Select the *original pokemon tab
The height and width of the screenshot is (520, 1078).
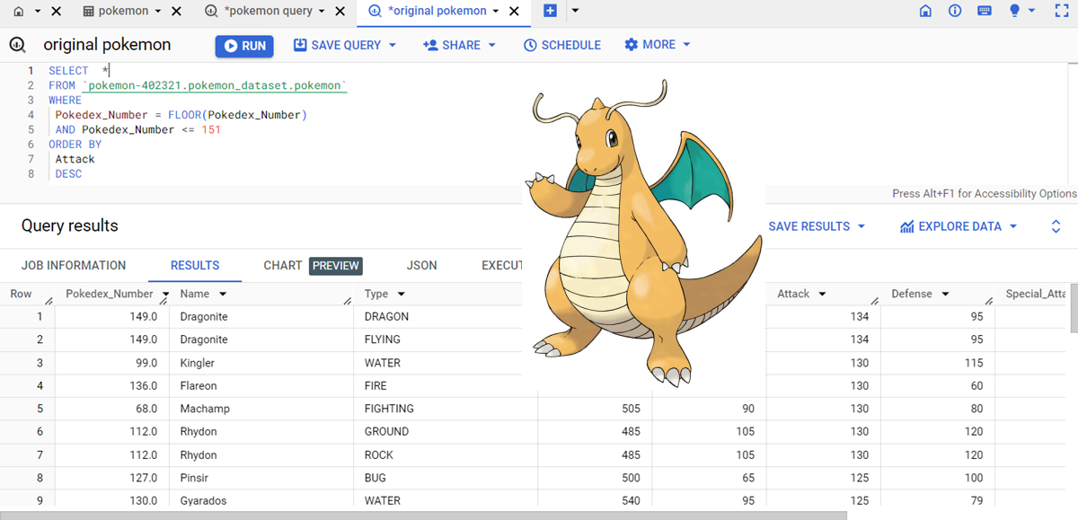(429, 12)
